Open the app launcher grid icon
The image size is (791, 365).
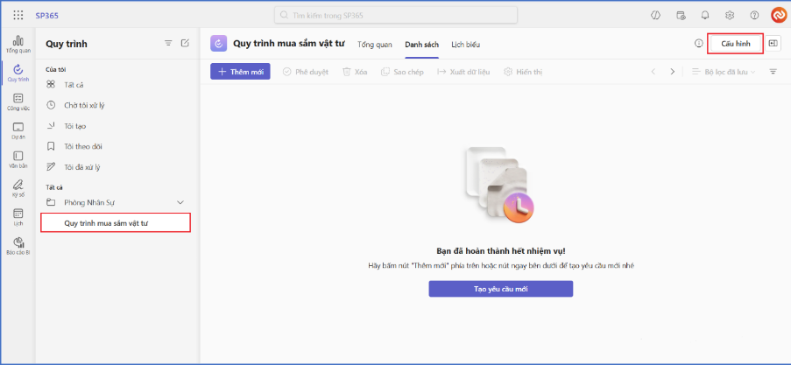point(18,15)
